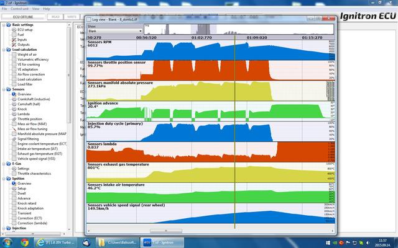Open Signal filtering item

[28, 139]
